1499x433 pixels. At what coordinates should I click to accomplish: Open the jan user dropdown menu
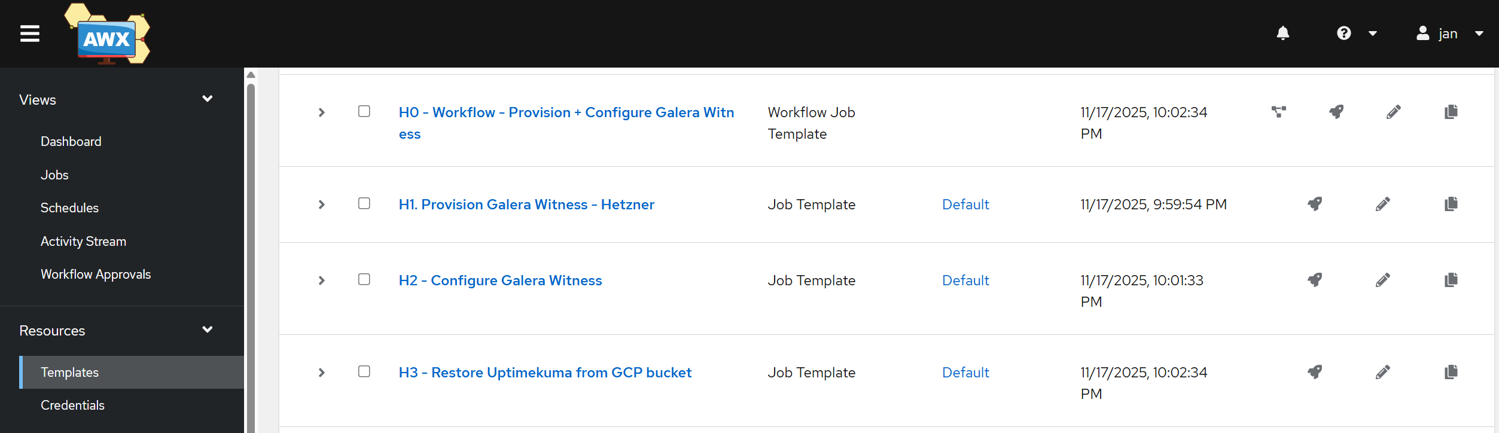1449,33
